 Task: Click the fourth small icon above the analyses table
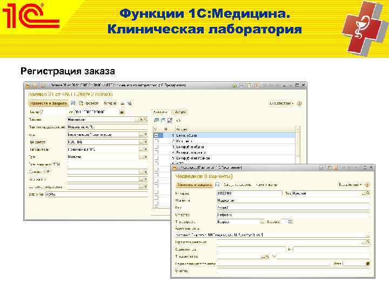coord(178,121)
